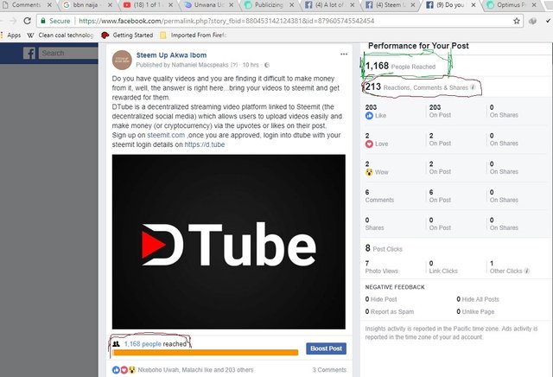The width and height of the screenshot is (553, 377).
Task: Open the DTube post image
Action: 228,242
